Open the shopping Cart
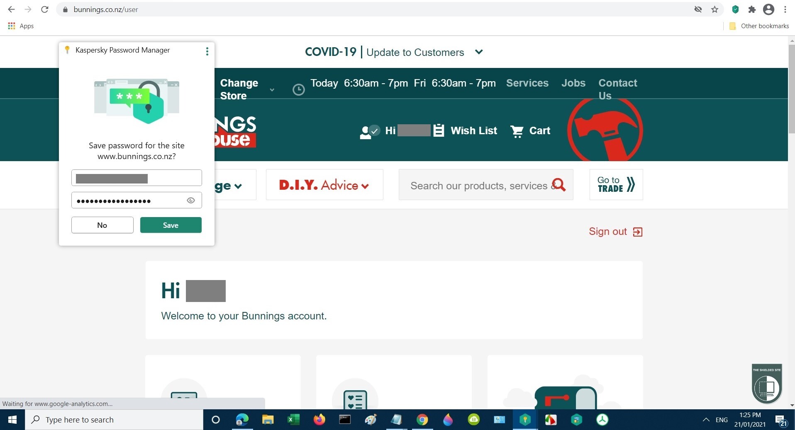 pyautogui.click(x=530, y=131)
